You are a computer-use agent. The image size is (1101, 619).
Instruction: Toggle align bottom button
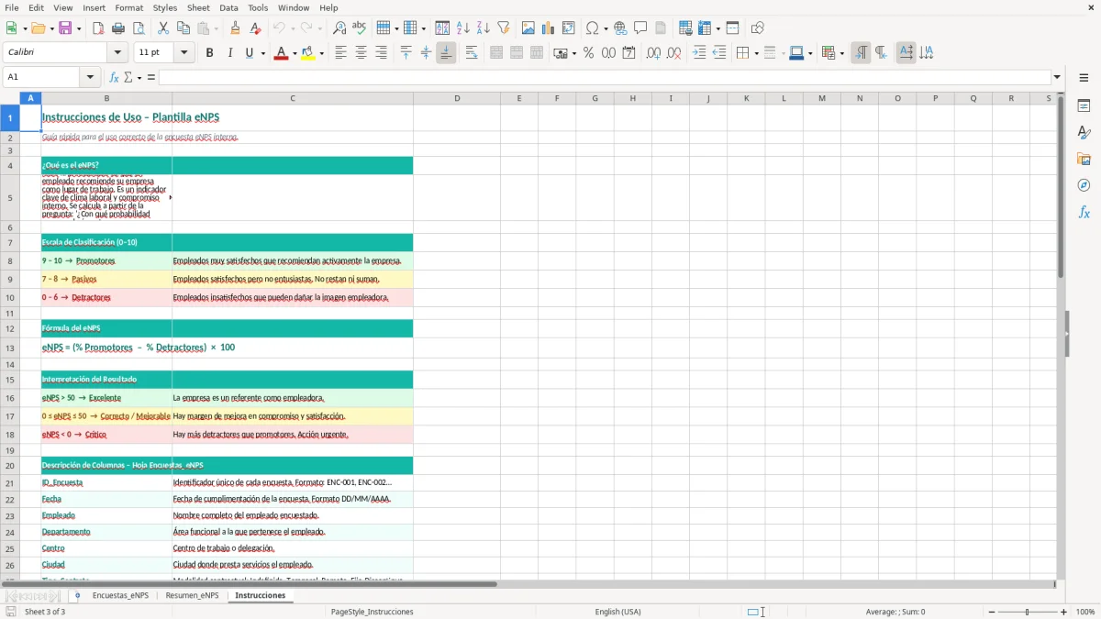point(446,53)
